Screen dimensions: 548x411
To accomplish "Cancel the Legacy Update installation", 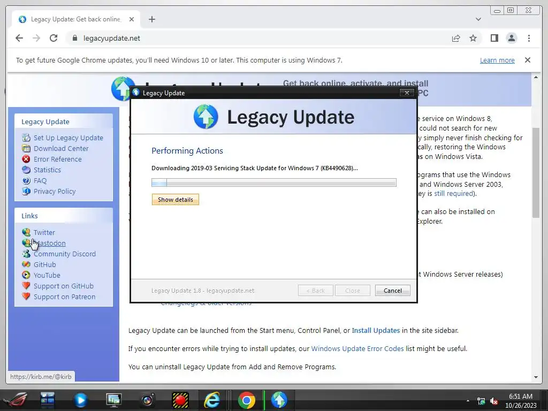I will pos(392,291).
